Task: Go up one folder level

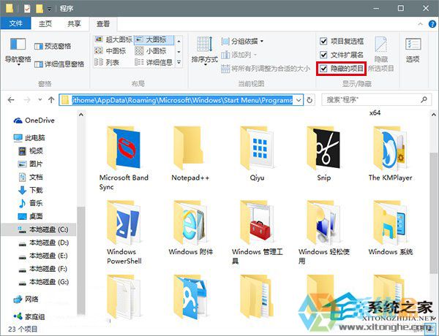Action: (x=51, y=100)
